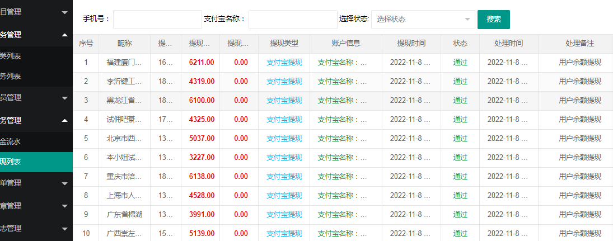The height and width of the screenshot is (241, 613).
Task: Select the highlighted 现列表 sidebar item
Action: (11, 162)
